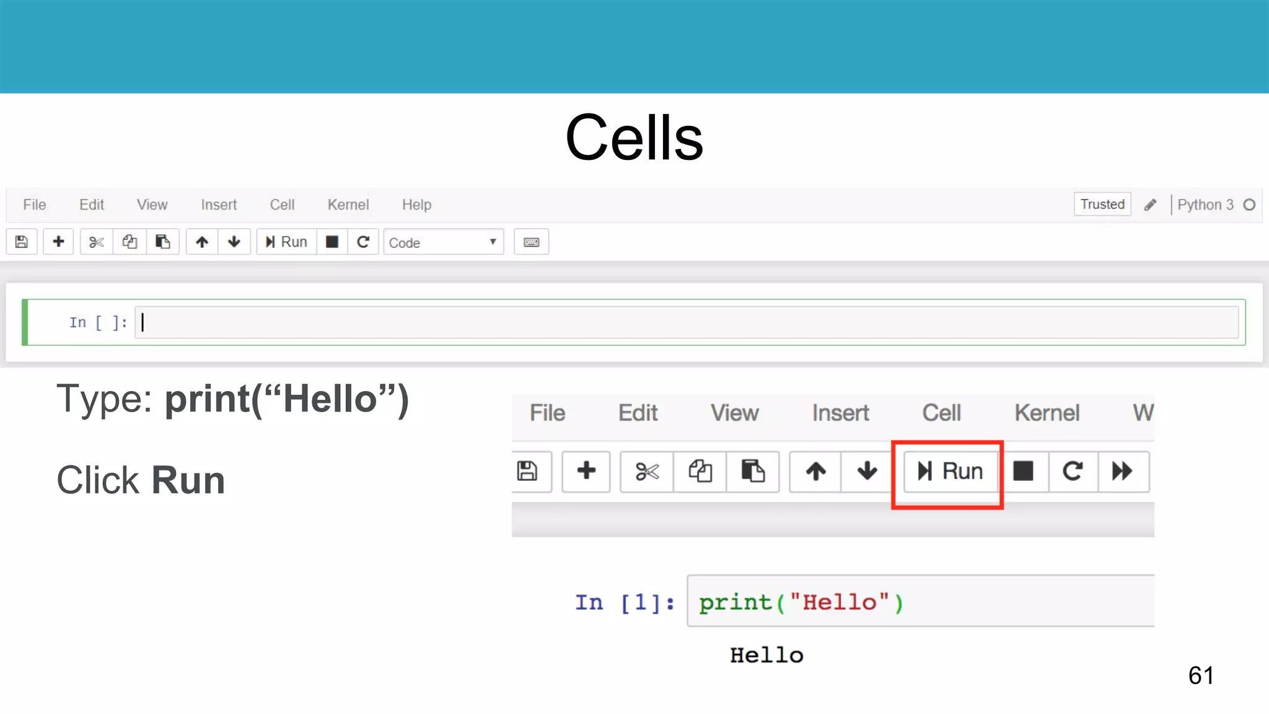
Task: Click inside the empty code cell input
Action: pyautogui.click(x=687, y=322)
